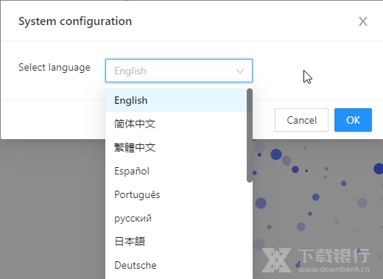Select Español from the dropdown
383x279 pixels.
coord(176,171)
